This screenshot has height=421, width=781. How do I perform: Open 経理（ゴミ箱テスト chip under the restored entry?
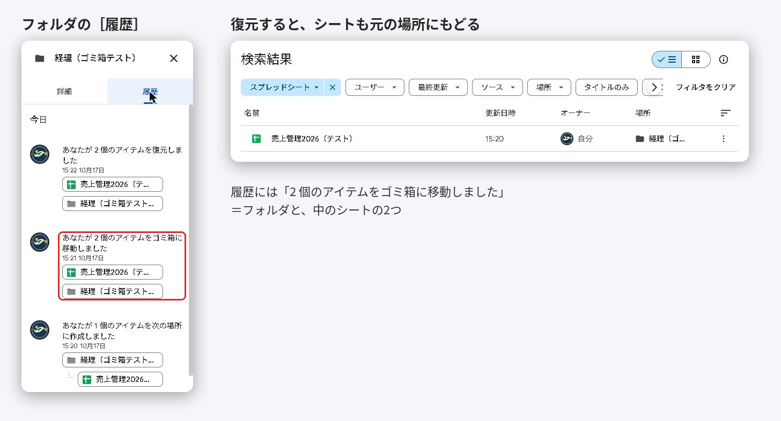pyautogui.click(x=113, y=204)
